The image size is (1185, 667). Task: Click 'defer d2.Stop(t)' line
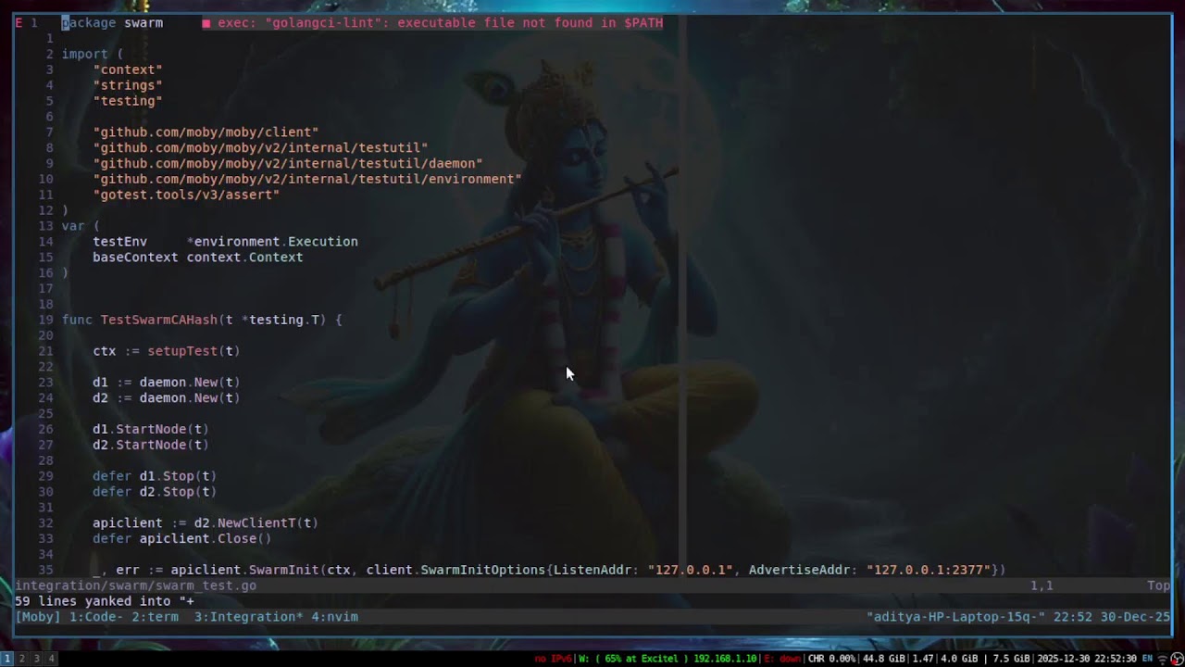(155, 493)
